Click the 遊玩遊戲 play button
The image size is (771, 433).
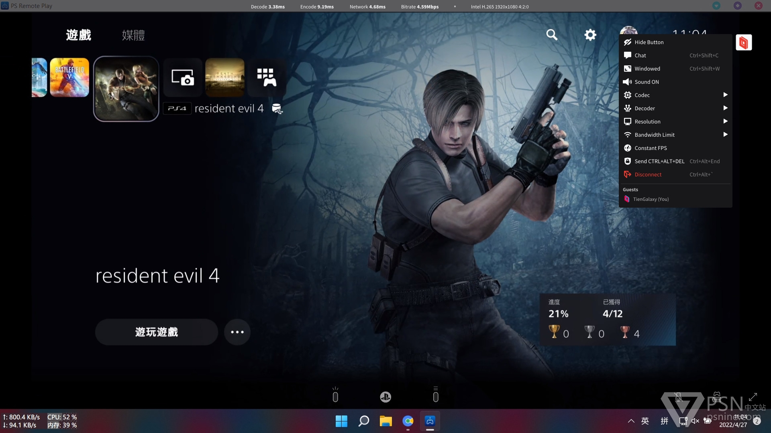pyautogui.click(x=157, y=332)
